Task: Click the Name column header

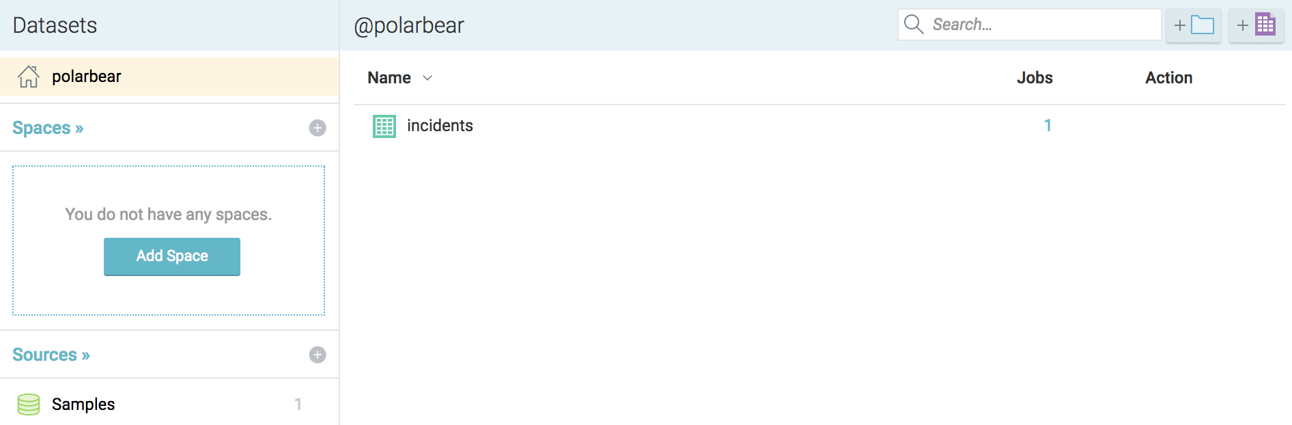Action: pyautogui.click(x=389, y=78)
